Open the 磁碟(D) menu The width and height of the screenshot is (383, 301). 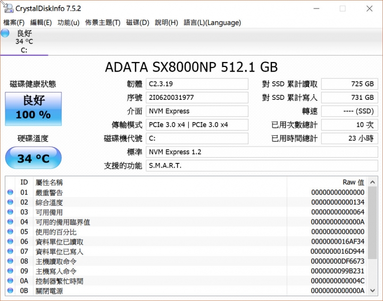point(138,23)
